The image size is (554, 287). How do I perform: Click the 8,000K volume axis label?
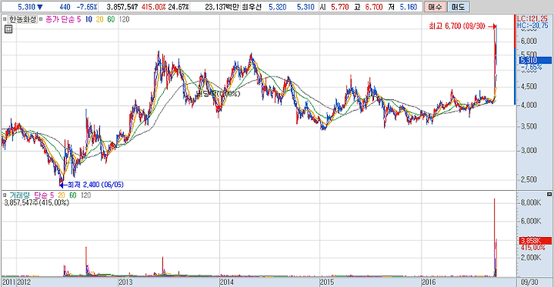(532, 203)
